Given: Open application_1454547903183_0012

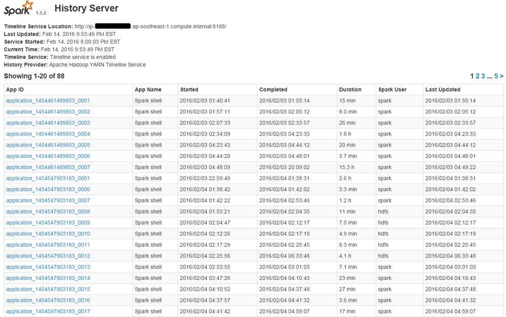Looking at the screenshot, I should (48, 256).
